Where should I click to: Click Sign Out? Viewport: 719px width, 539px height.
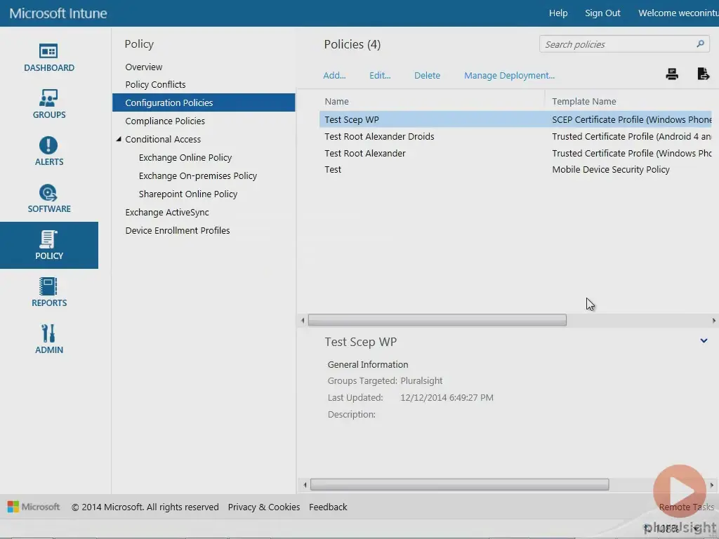pos(602,13)
